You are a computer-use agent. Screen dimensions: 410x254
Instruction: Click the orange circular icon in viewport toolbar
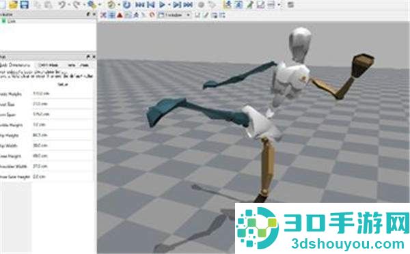point(152,15)
